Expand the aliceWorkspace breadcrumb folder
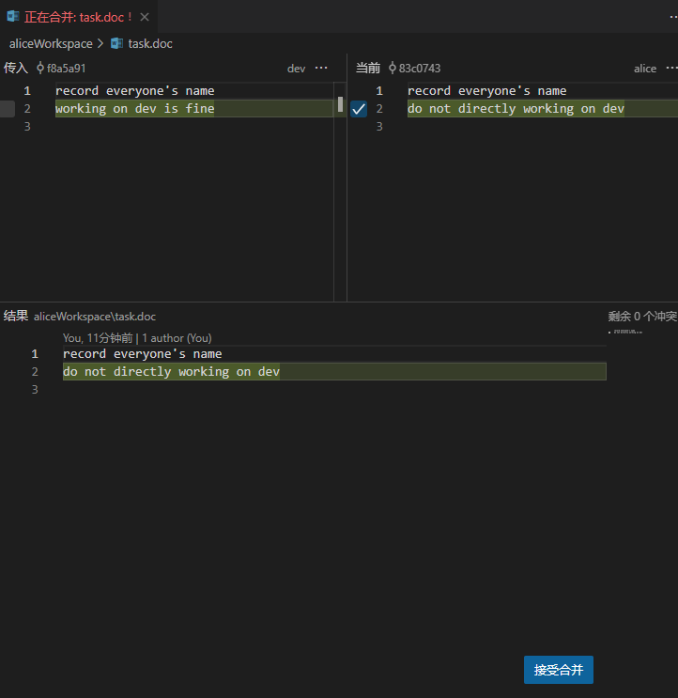 (x=51, y=43)
